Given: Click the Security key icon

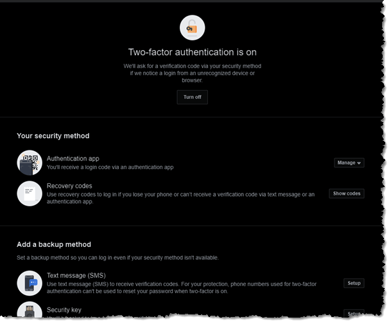Looking at the screenshot, I should coord(30,312).
